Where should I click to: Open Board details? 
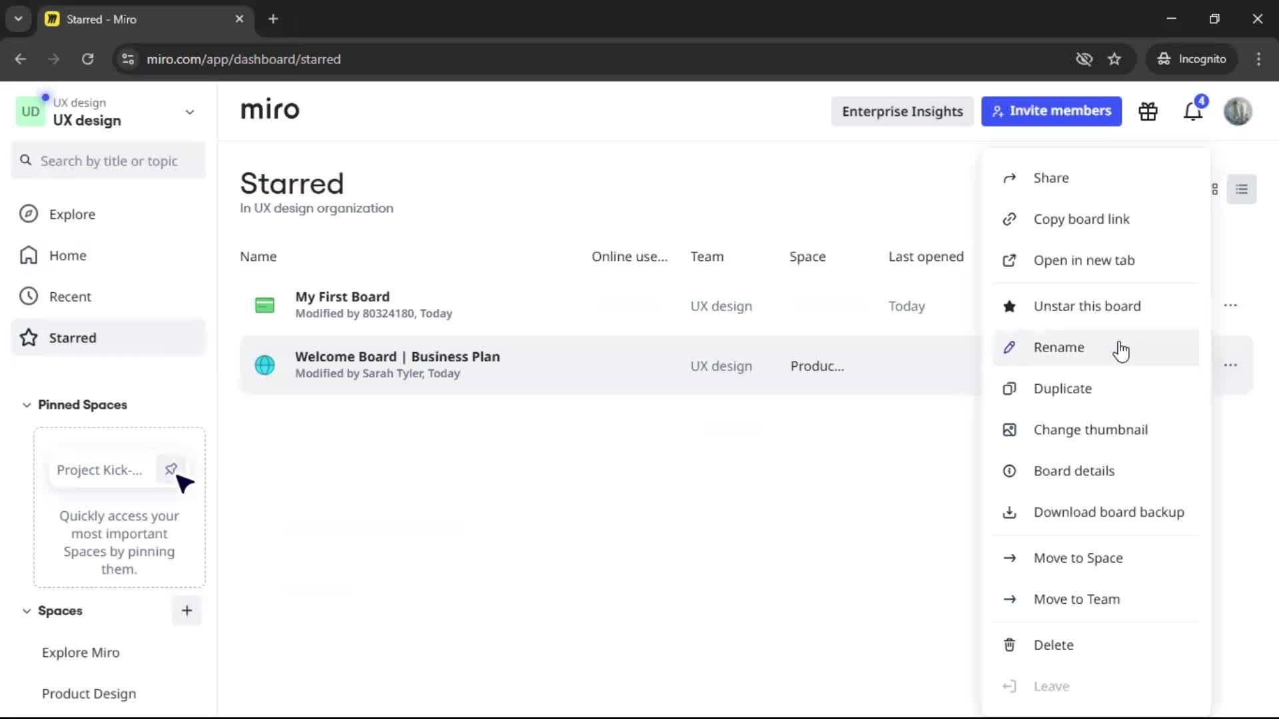[1096, 471]
